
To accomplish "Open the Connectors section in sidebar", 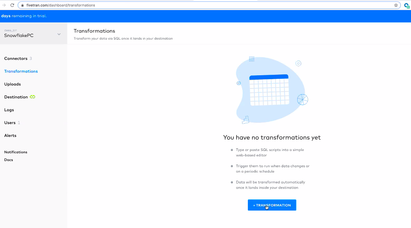I will point(16,59).
